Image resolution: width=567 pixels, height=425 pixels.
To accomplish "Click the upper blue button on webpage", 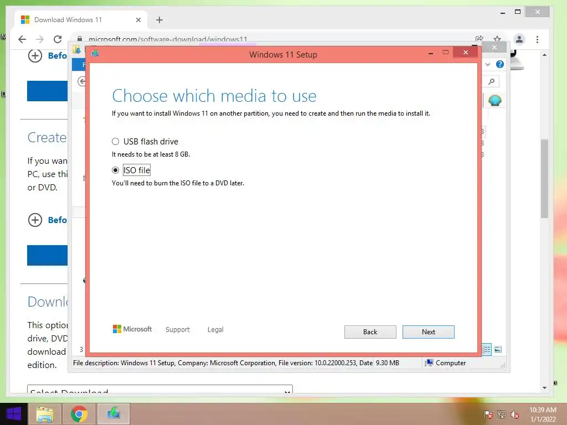I will (x=48, y=91).
